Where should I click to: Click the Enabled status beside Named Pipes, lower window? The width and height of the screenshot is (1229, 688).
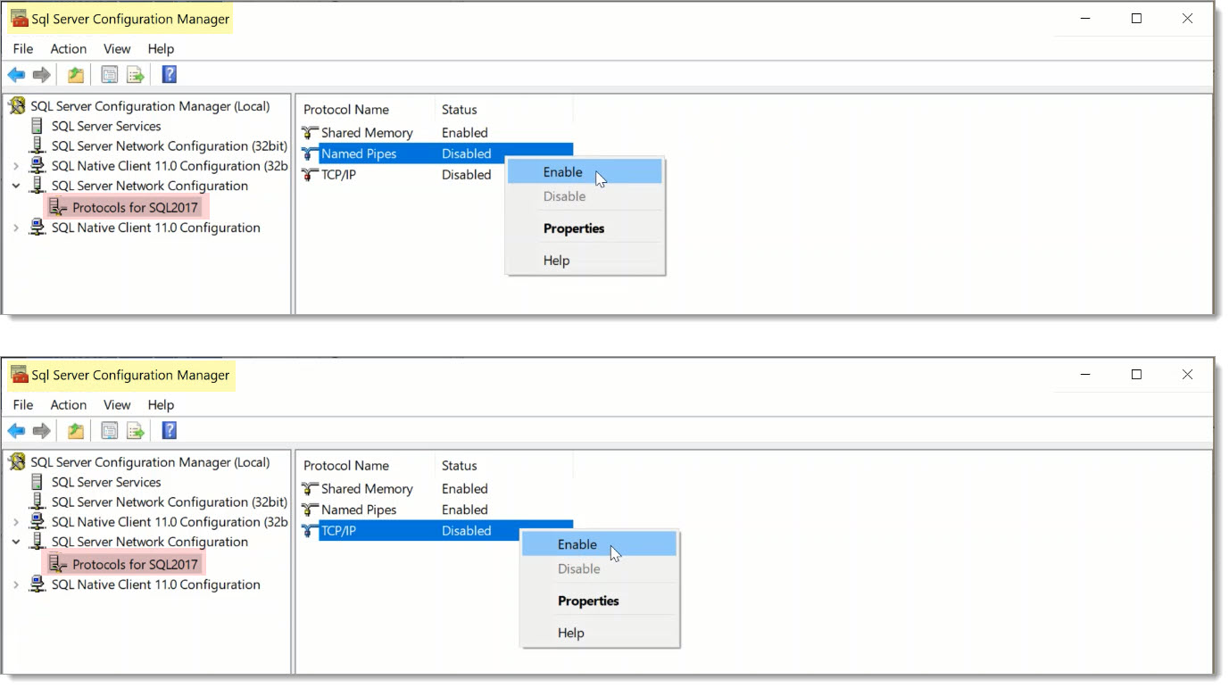tap(465, 510)
